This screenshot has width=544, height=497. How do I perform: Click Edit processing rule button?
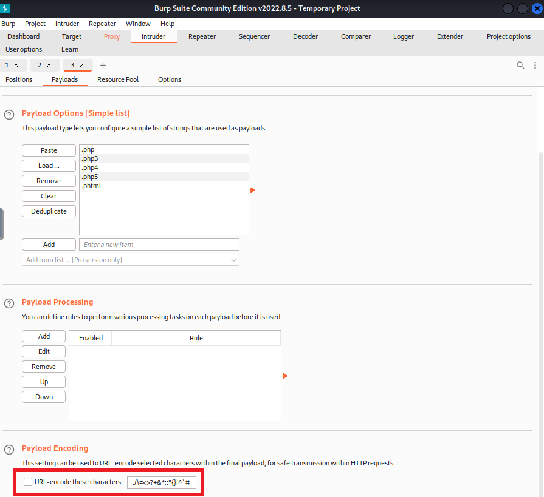point(44,351)
